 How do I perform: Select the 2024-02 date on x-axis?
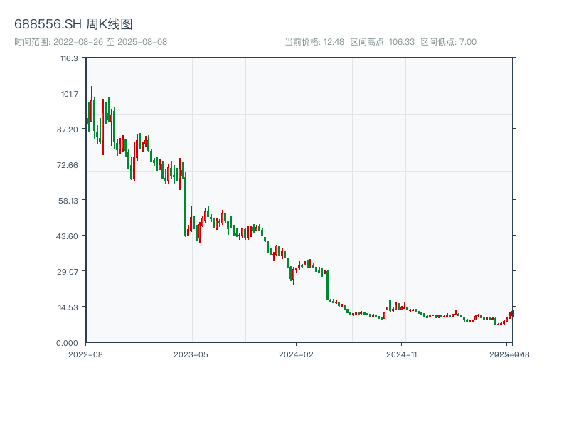click(297, 354)
